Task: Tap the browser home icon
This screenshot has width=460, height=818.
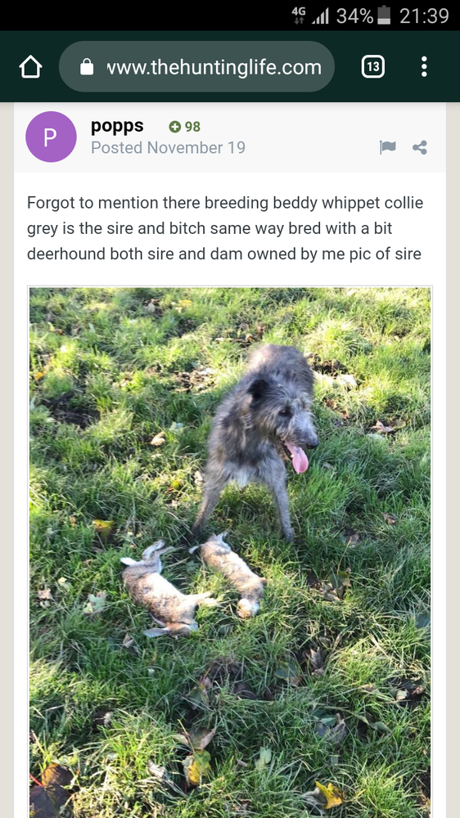Action: coord(30,67)
